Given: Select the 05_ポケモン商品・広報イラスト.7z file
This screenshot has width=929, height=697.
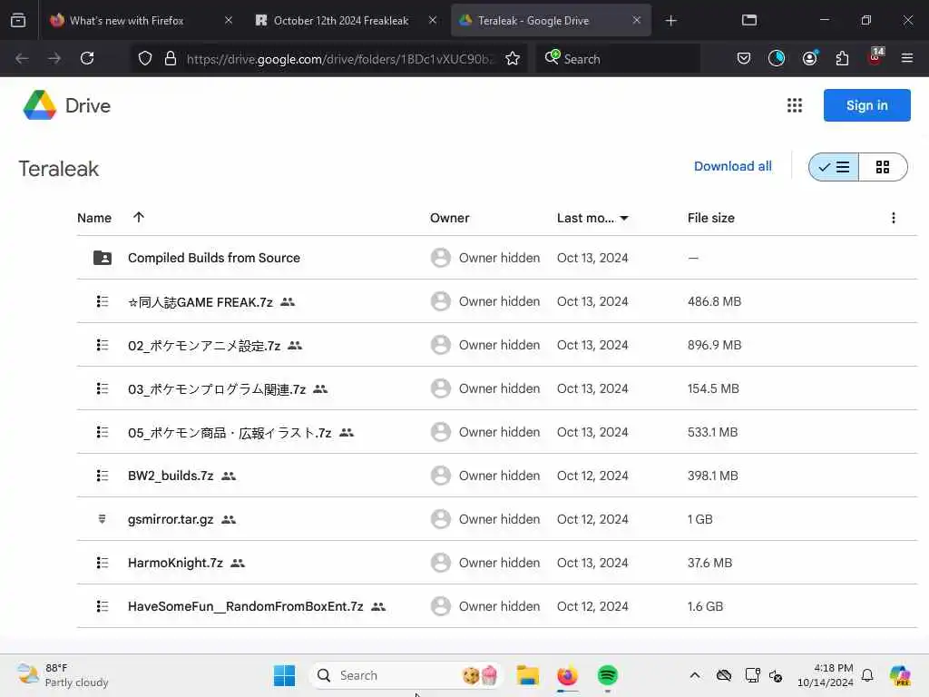Looking at the screenshot, I should pos(230,433).
